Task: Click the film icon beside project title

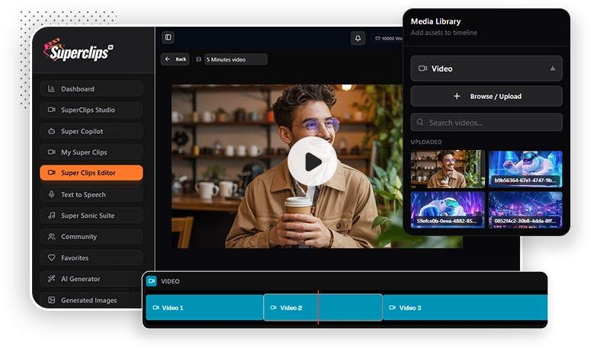Action: (198, 59)
